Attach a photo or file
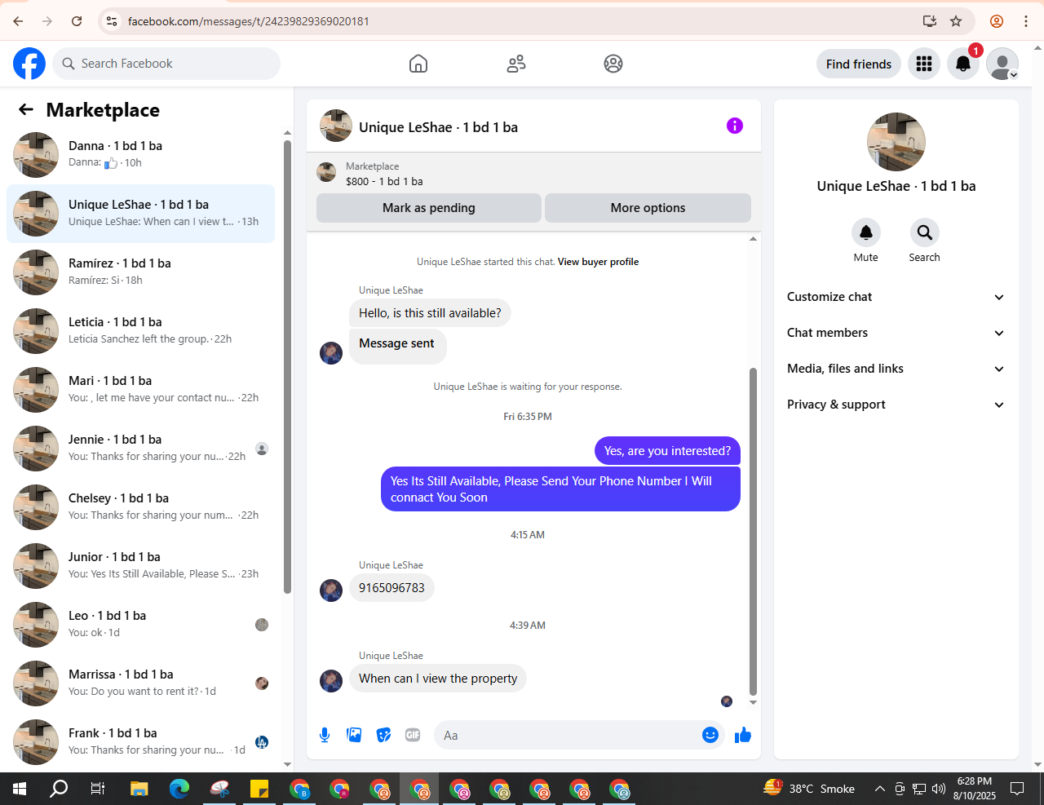 (354, 735)
